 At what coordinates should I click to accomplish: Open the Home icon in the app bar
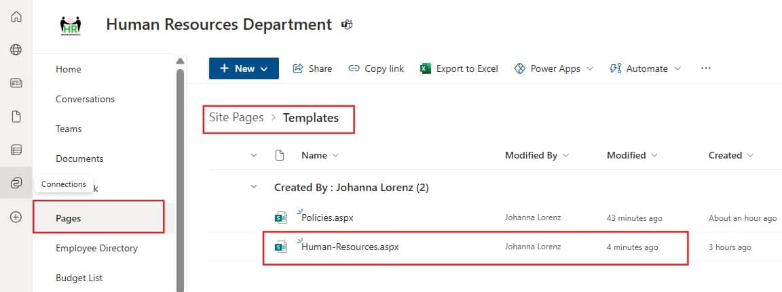point(16,17)
